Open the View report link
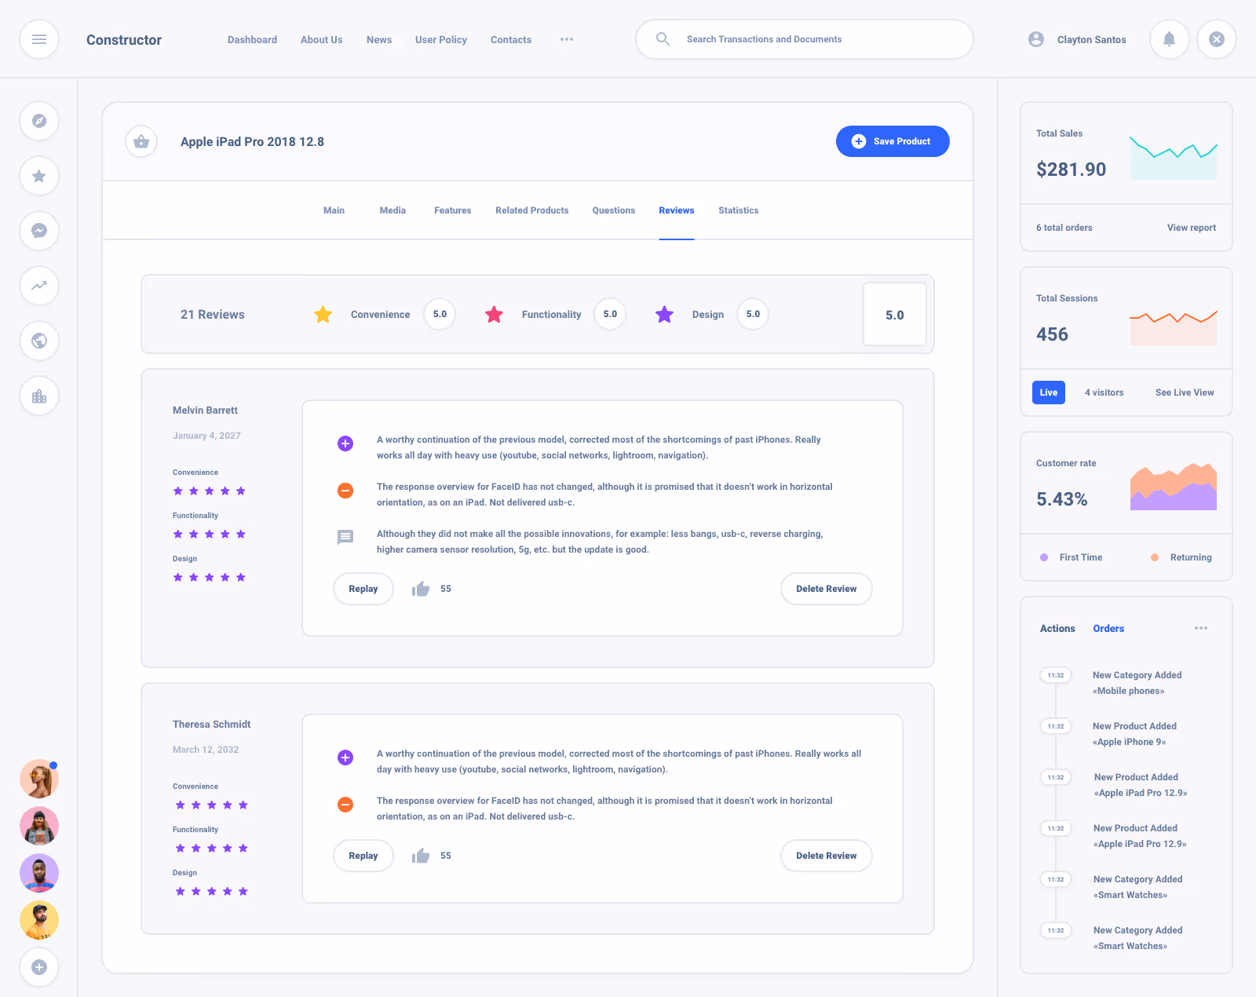The image size is (1256, 997). tap(1191, 228)
